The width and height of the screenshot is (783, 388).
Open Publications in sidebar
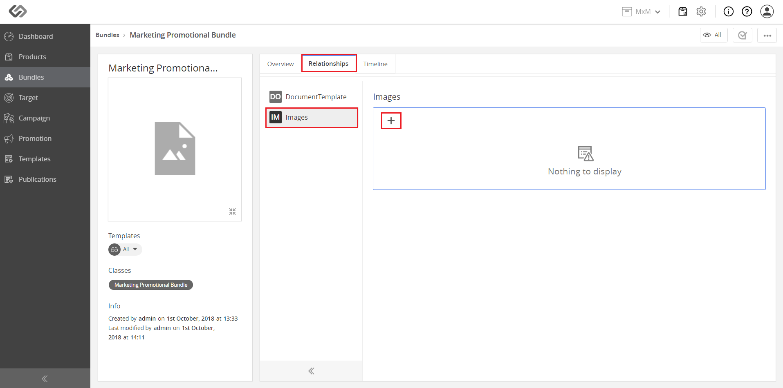tap(45, 179)
